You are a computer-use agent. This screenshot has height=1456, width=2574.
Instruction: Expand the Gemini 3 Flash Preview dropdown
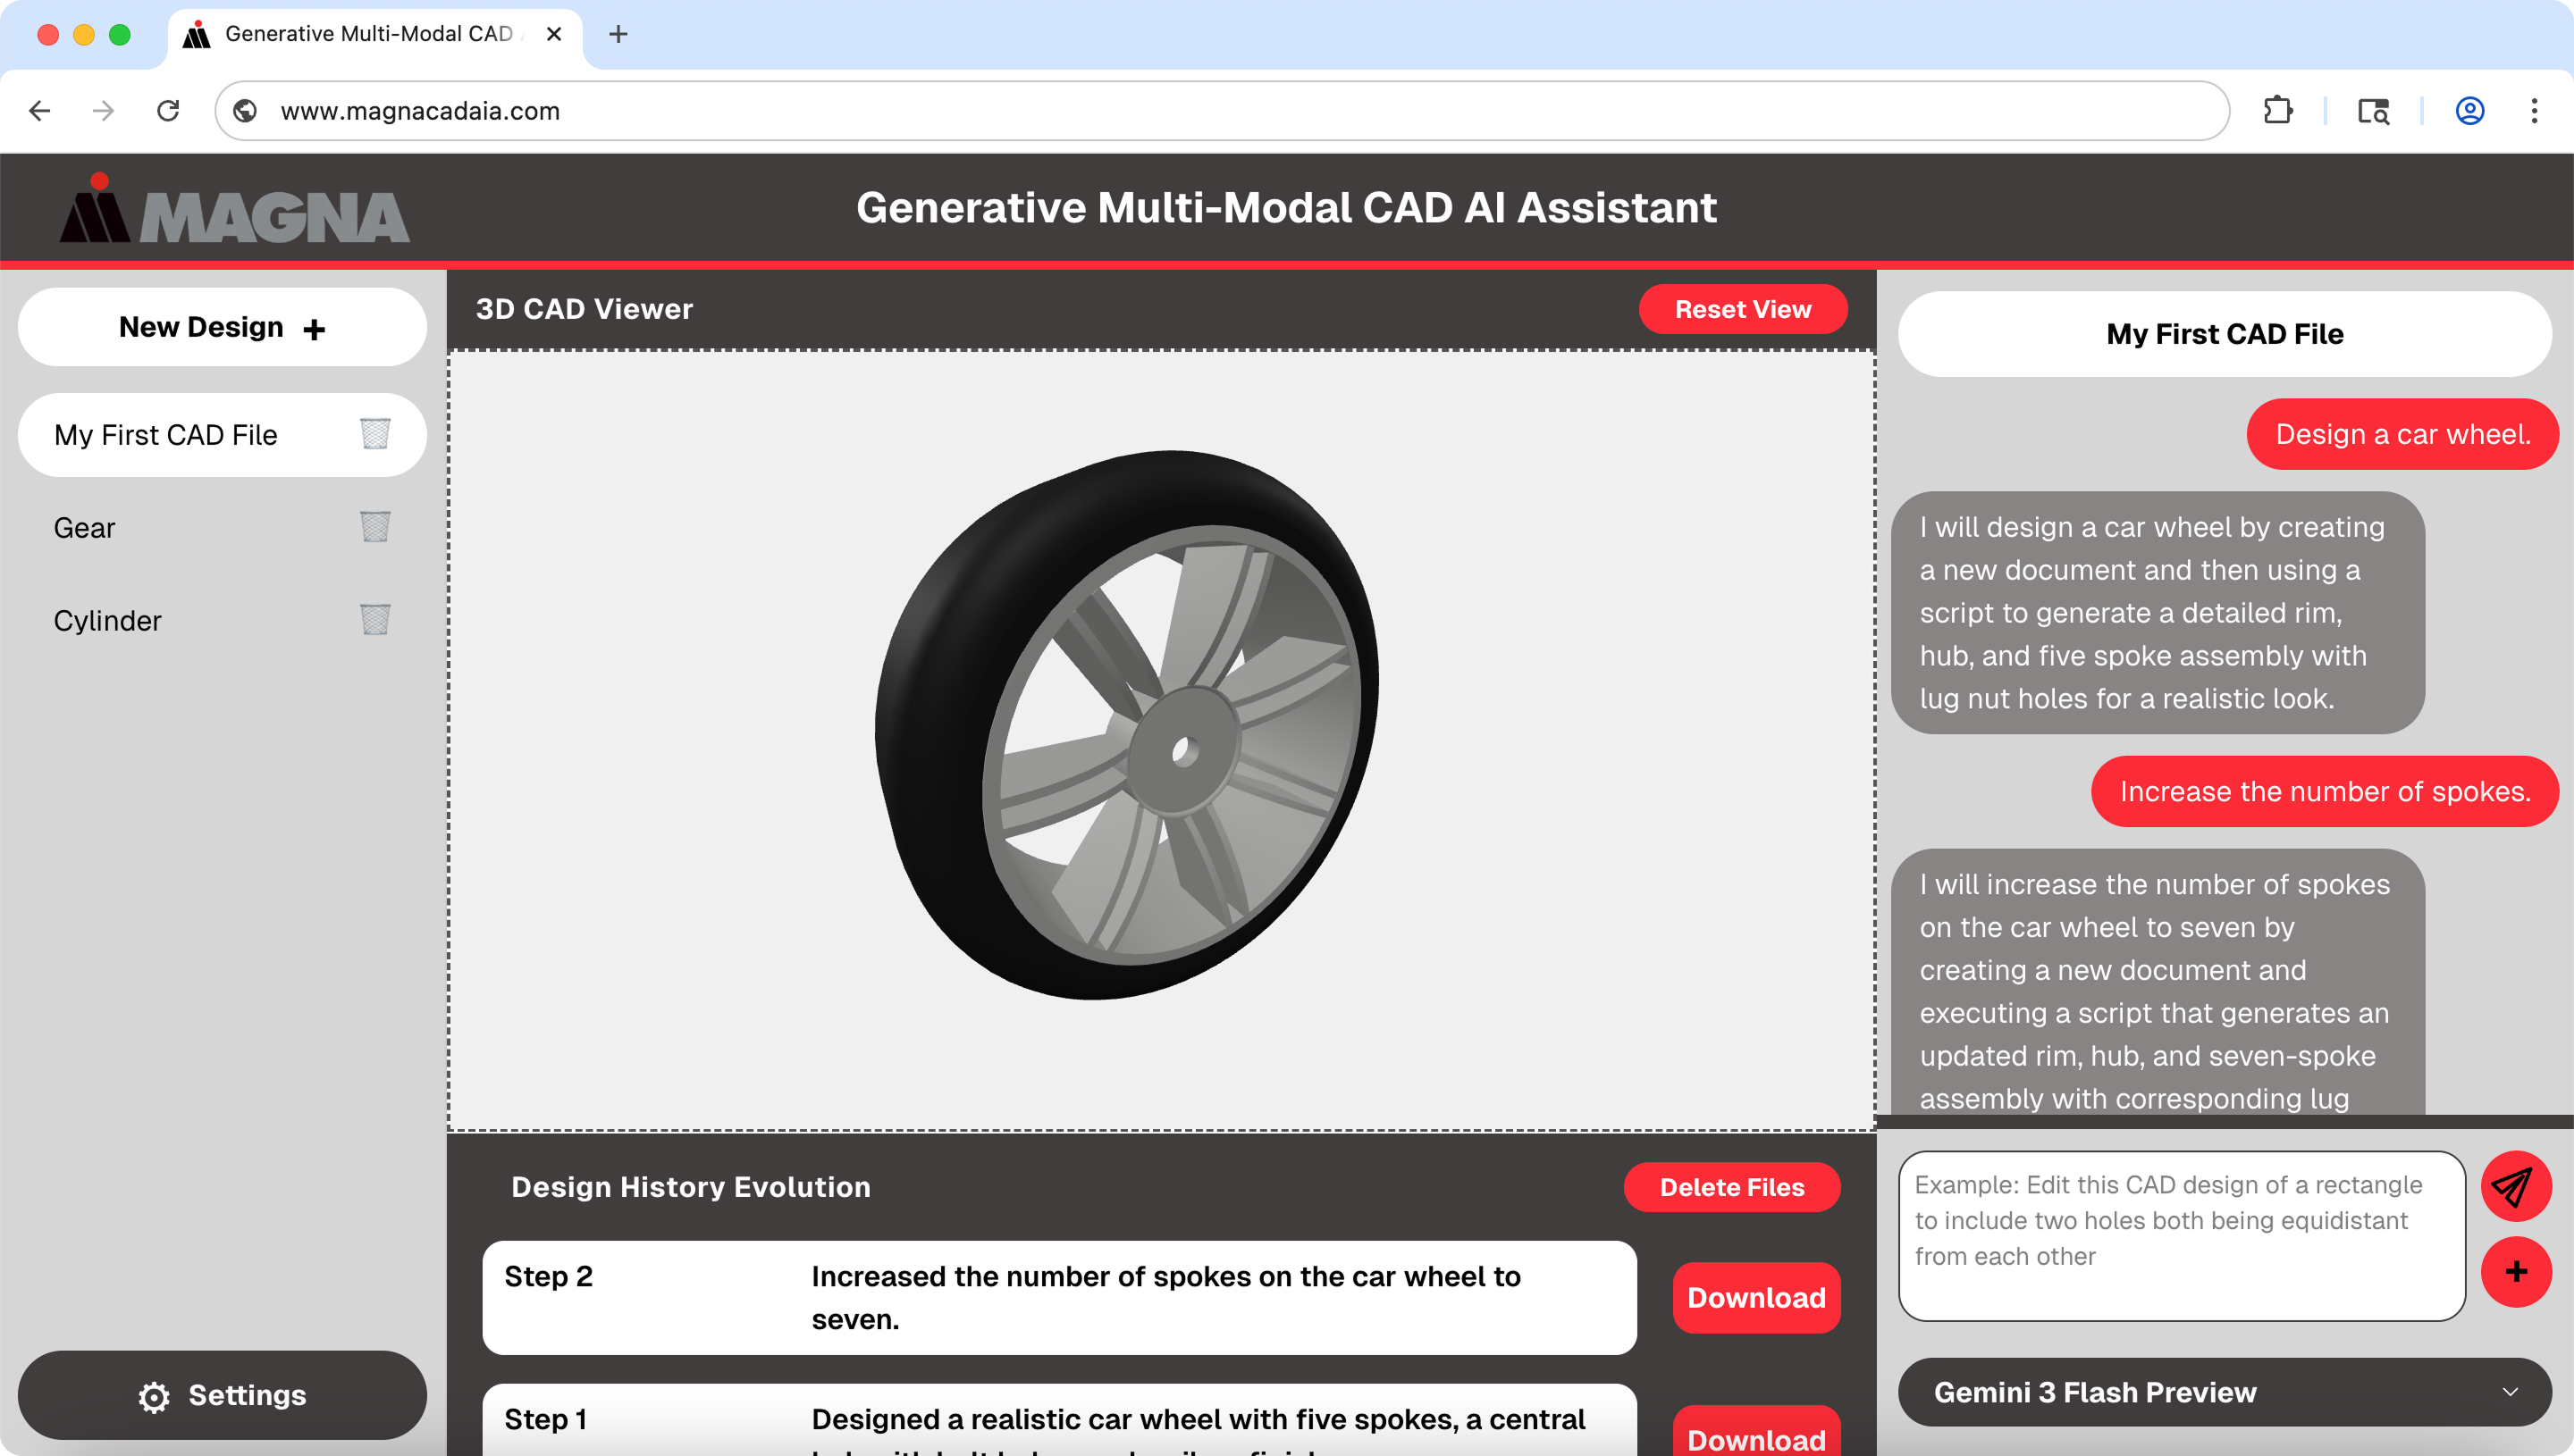(2224, 1392)
